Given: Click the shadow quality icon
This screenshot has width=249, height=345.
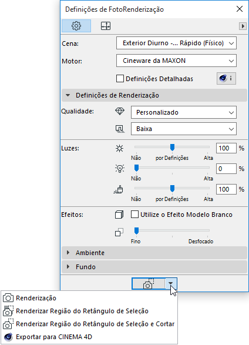Looking at the screenshot, I should (120, 129).
